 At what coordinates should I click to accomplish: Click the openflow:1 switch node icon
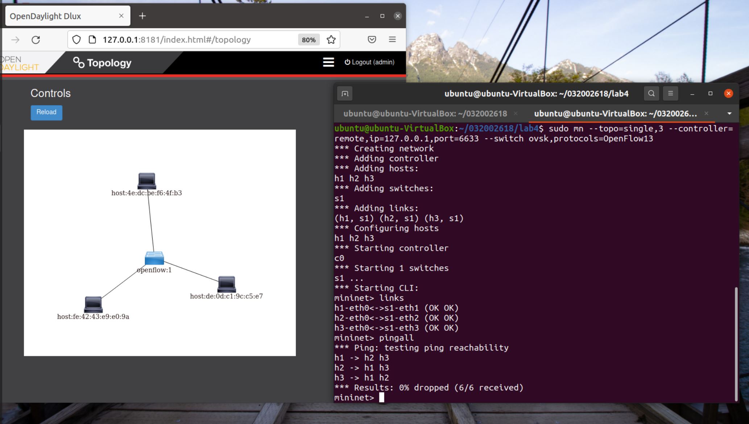[154, 258]
